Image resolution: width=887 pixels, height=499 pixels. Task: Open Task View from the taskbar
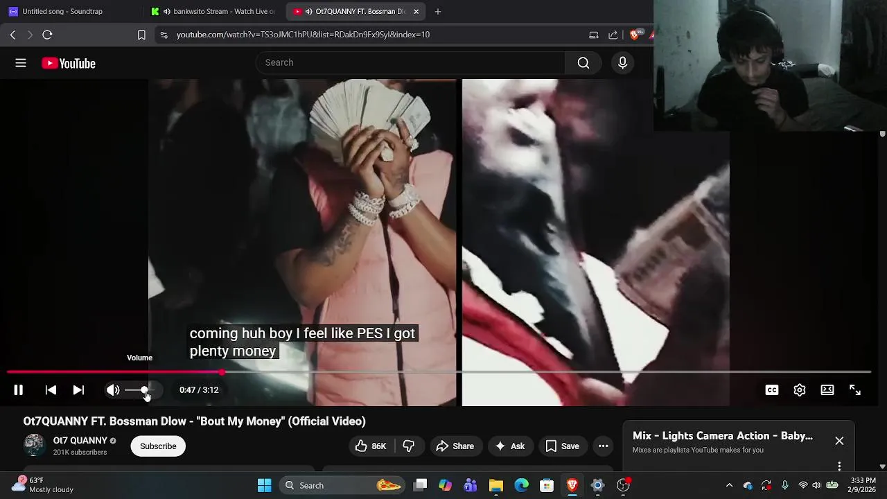pos(421,485)
